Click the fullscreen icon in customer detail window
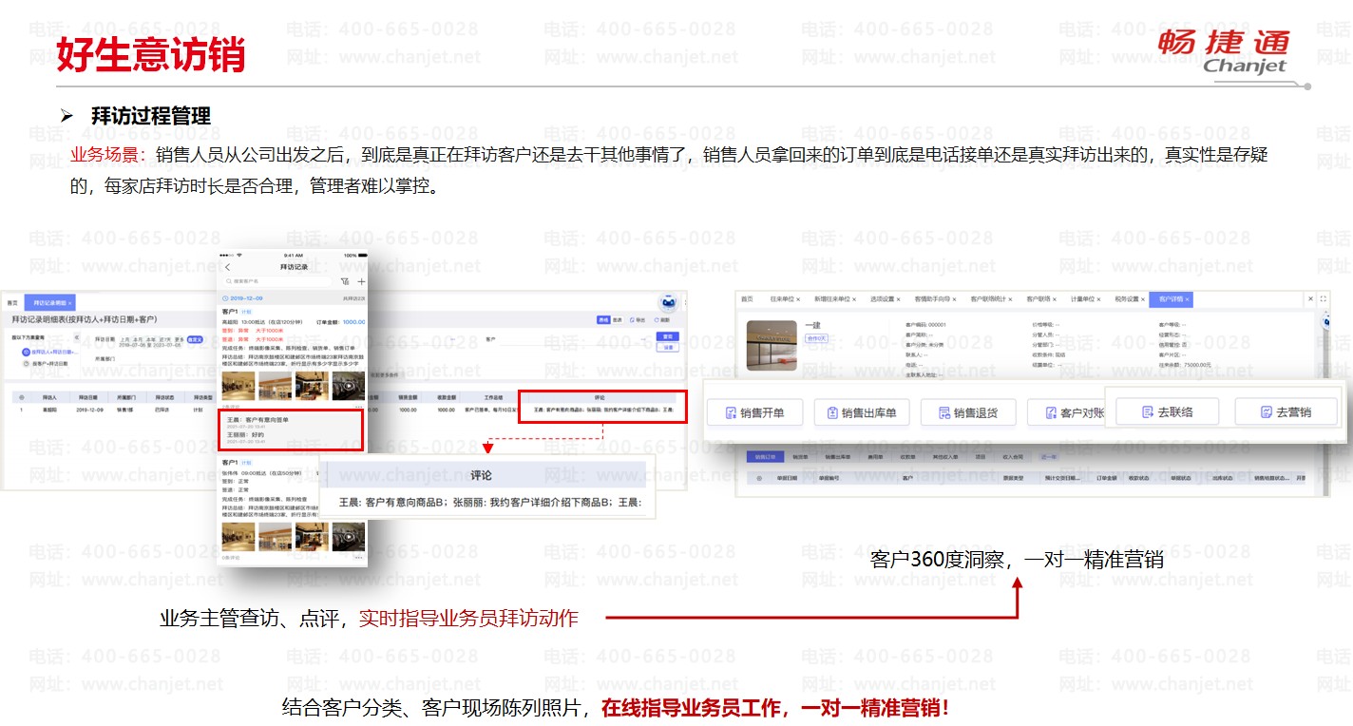Image resolution: width=1353 pixels, height=726 pixels. click(1323, 299)
